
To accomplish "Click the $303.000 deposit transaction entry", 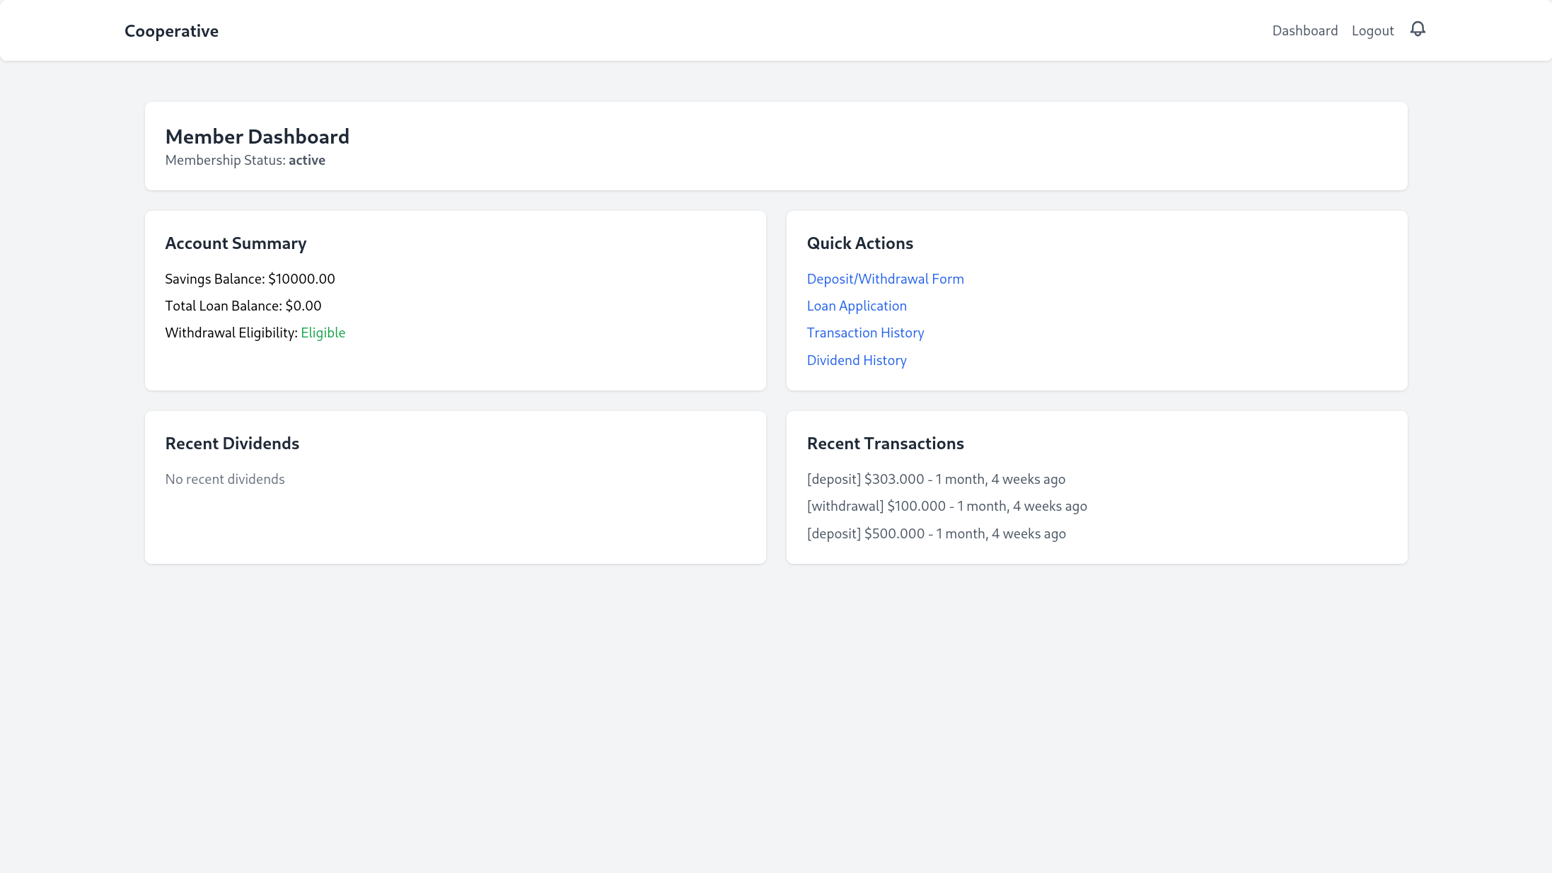I will [x=935, y=479].
